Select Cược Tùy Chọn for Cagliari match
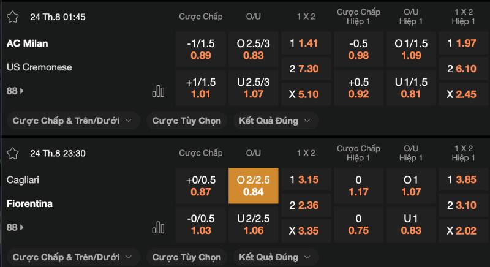The width and height of the screenshot is (490, 267). [x=187, y=257]
